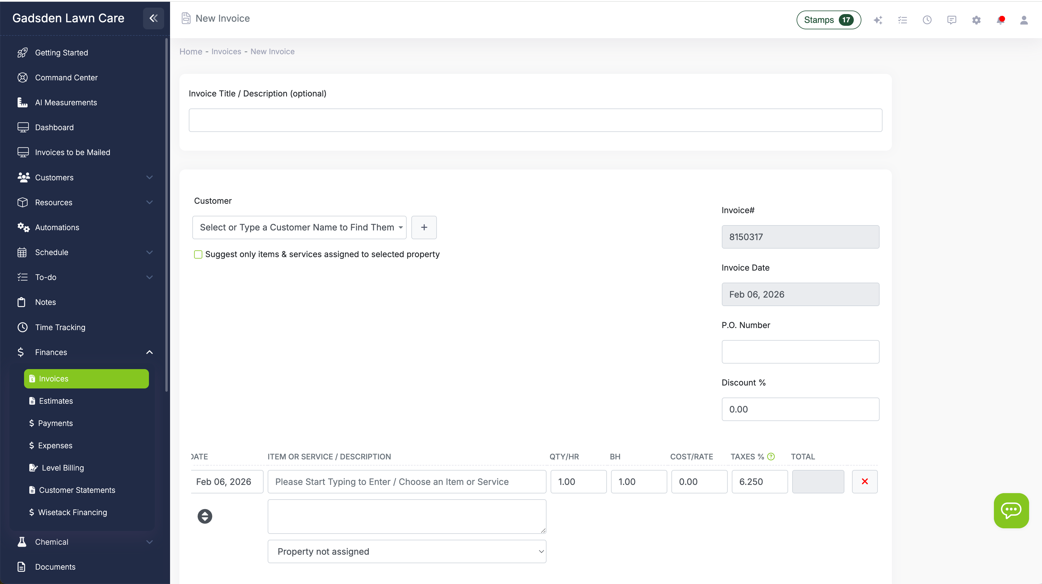The width and height of the screenshot is (1042, 584).
Task: Open the chat messages icon in header
Action: 951,19
